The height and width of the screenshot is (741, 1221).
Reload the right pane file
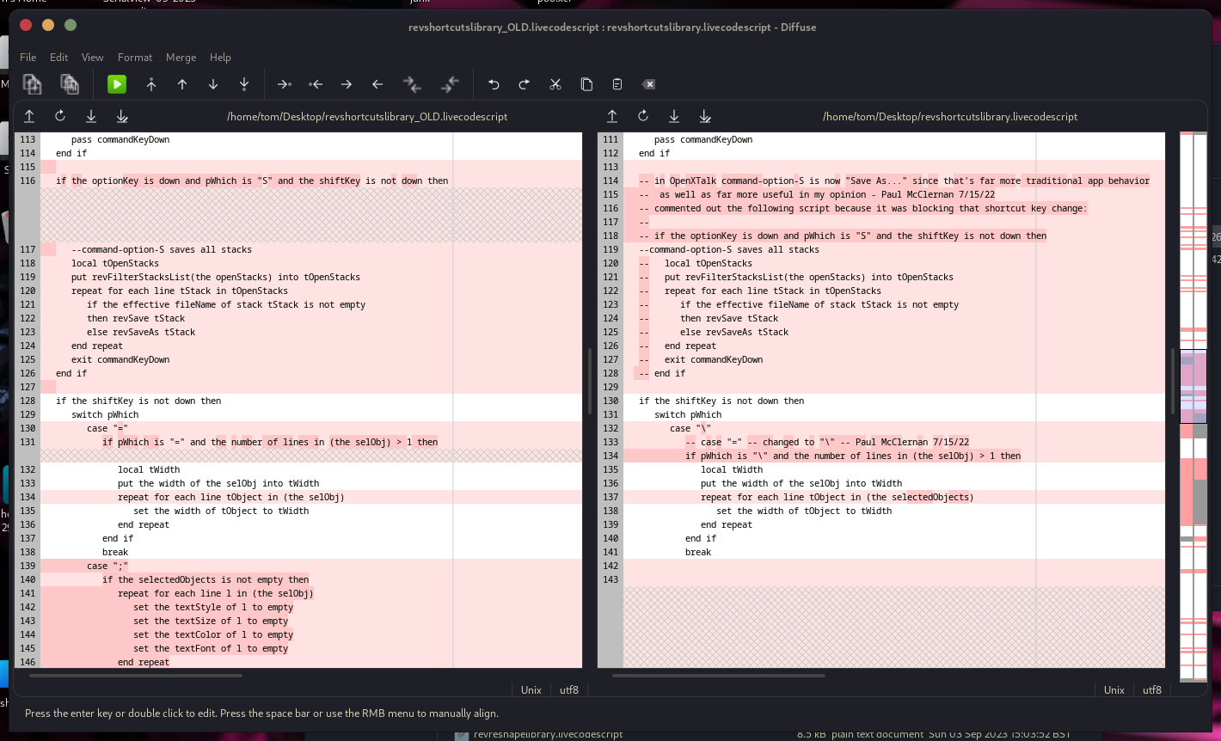643,116
